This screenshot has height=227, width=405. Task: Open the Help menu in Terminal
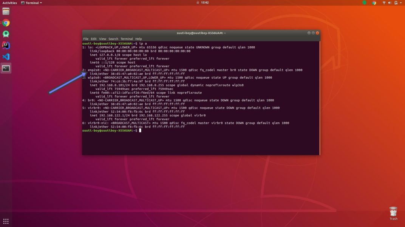tap(138, 38)
